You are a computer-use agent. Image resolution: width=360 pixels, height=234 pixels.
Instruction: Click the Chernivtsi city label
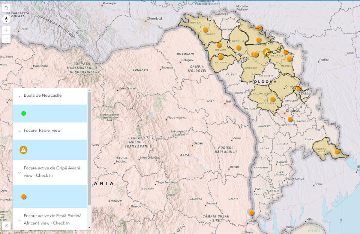tap(154, 19)
